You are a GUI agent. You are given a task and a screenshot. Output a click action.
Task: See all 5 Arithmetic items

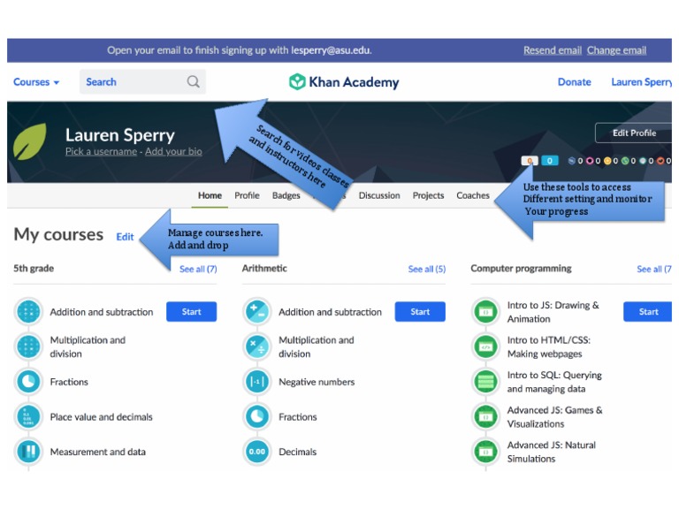click(x=426, y=269)
